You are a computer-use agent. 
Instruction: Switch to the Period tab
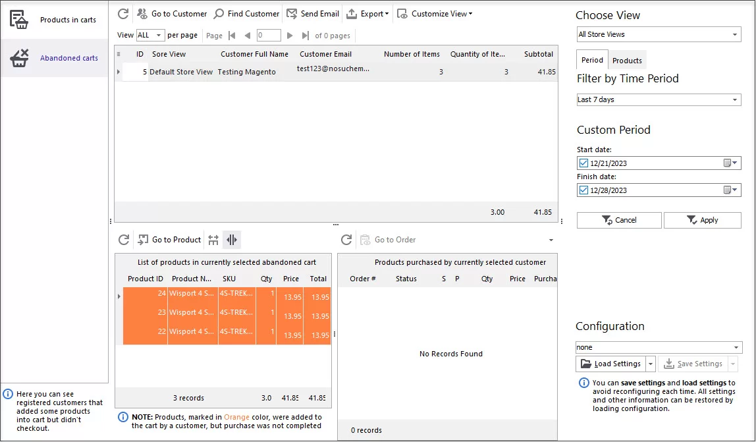pos(591,60)
